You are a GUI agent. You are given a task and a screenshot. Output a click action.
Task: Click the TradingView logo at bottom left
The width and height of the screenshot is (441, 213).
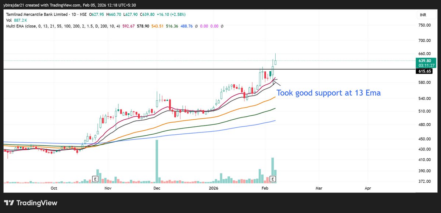31,203
